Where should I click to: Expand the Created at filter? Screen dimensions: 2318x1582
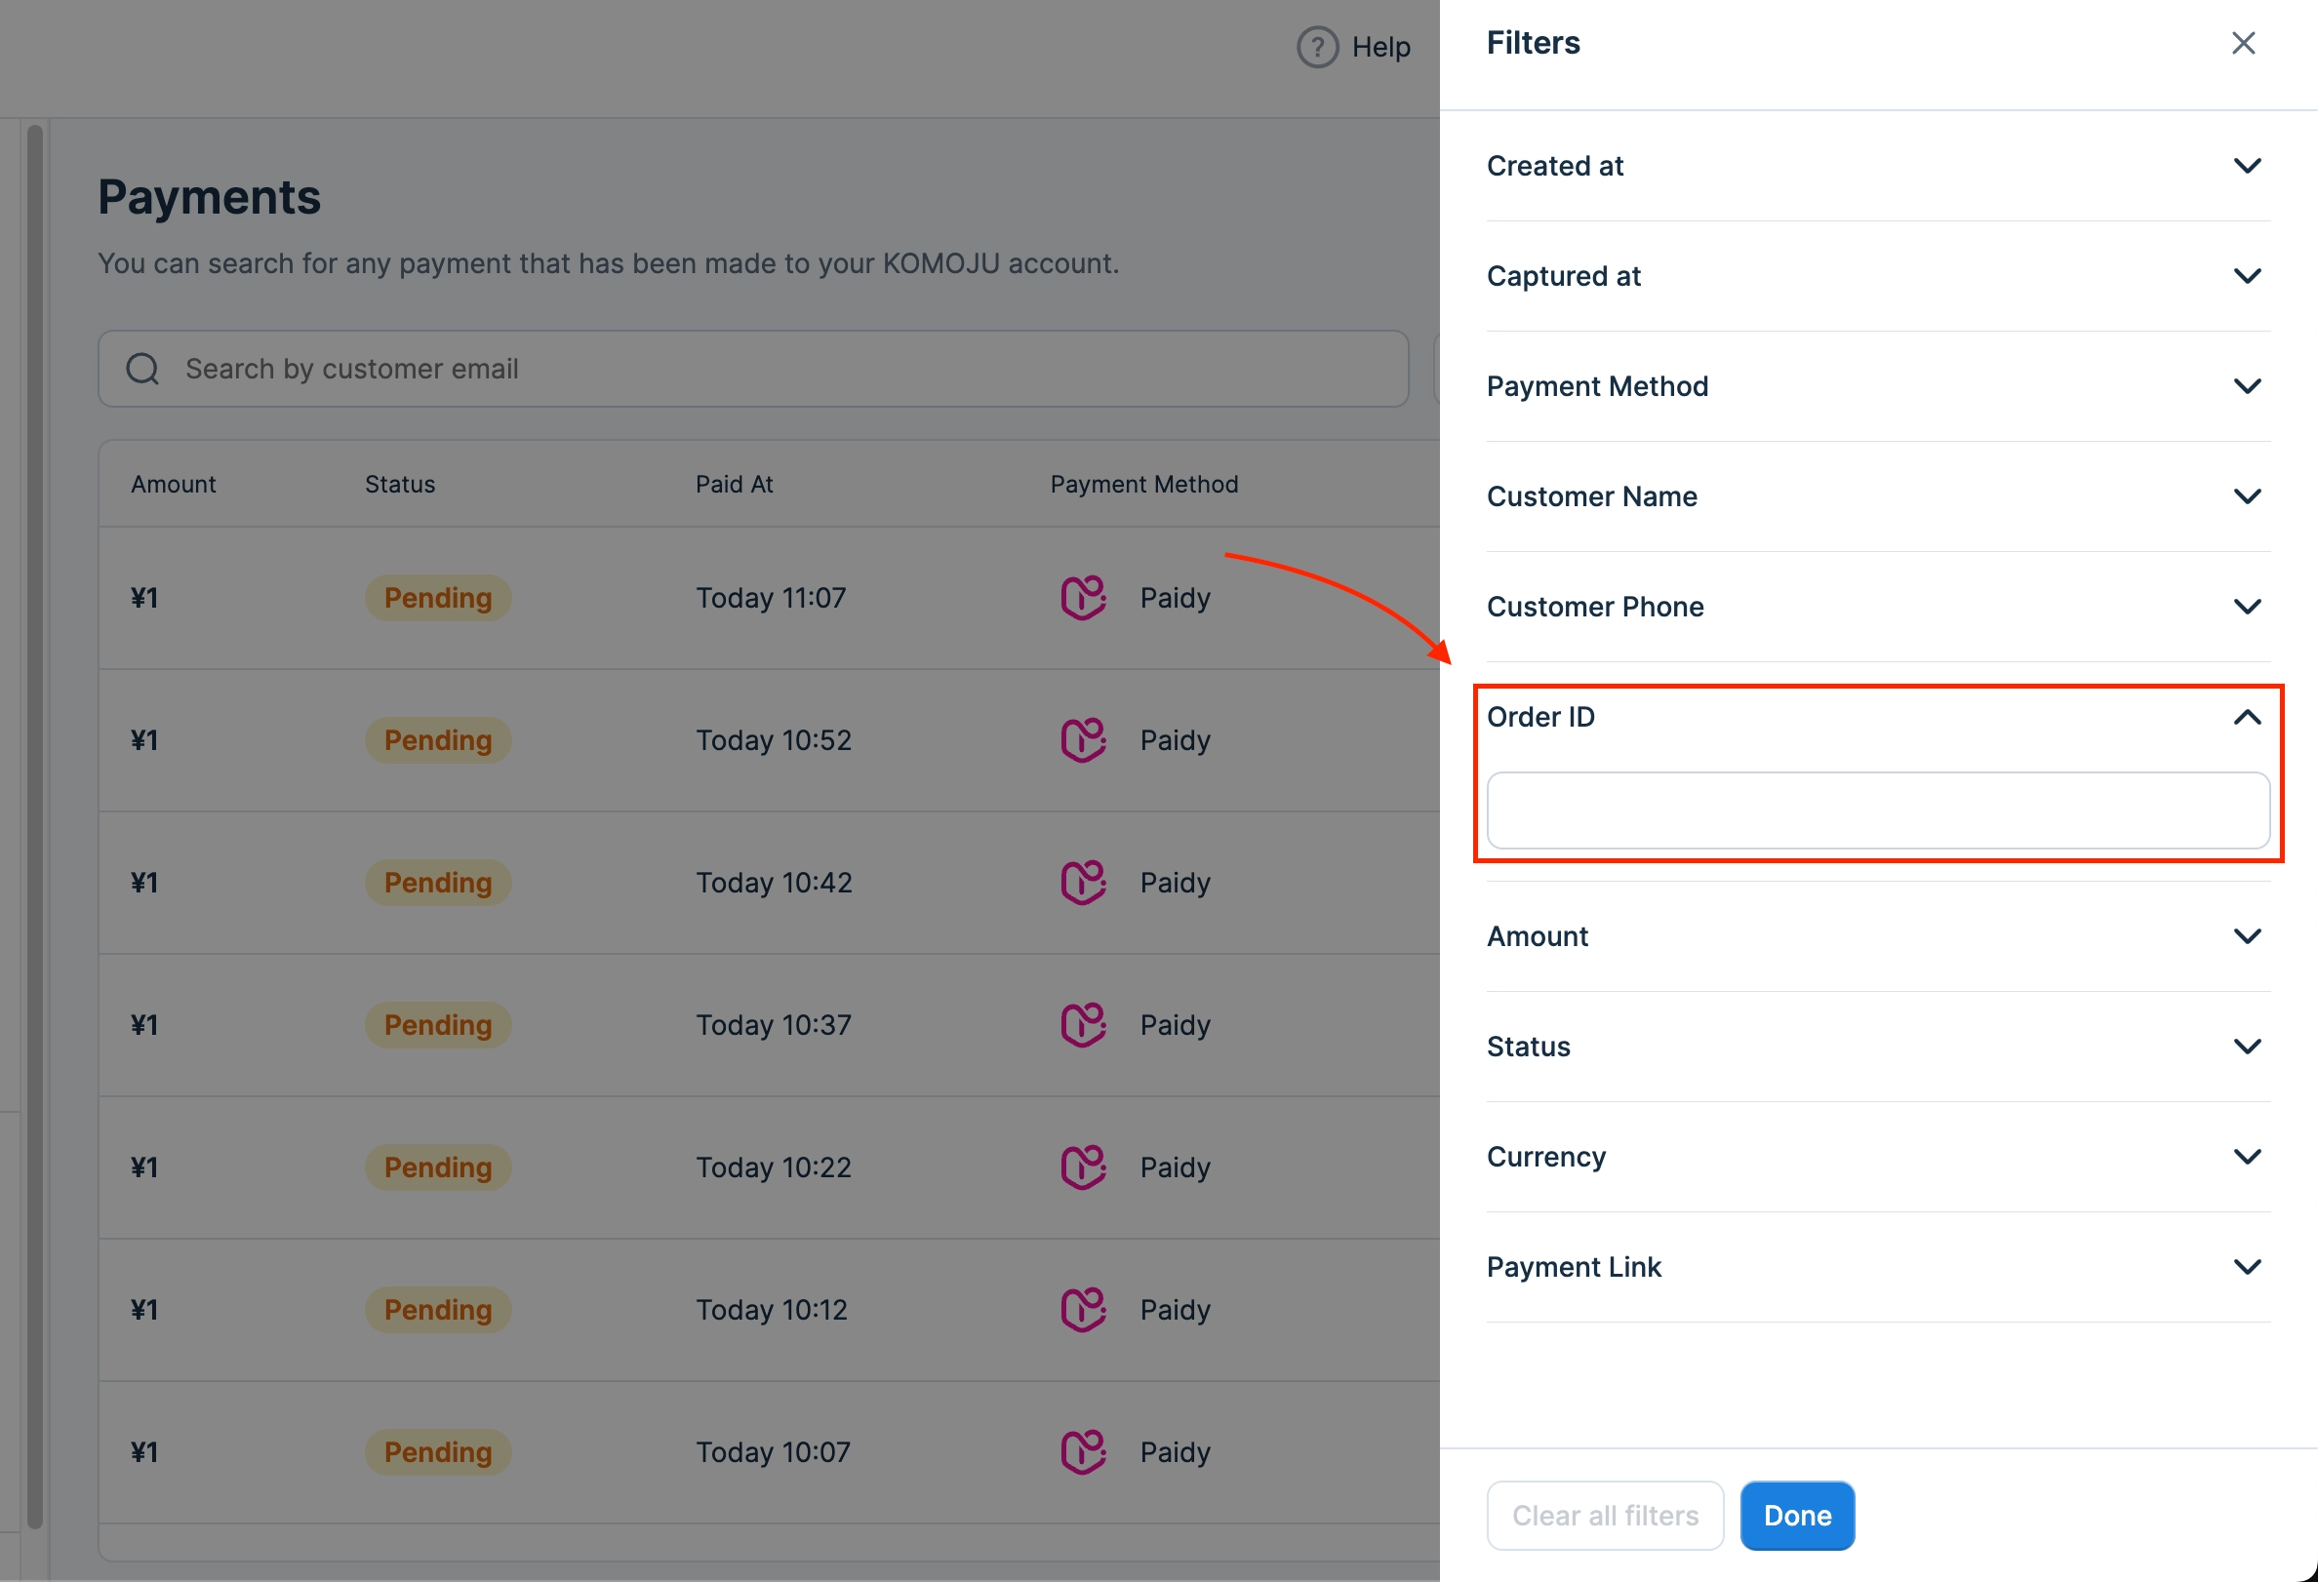2246,166
